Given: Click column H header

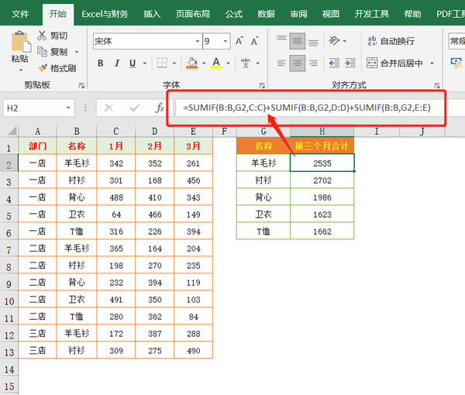Looking at the screenshot, I should (322, 132).
